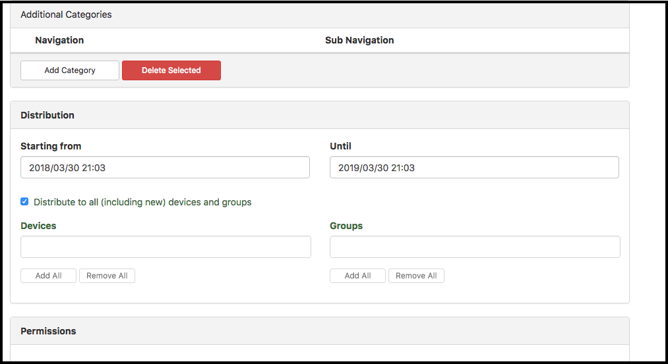Add All under the Devices field
This screenshot has height=364, width=668.
pos(48,276)
